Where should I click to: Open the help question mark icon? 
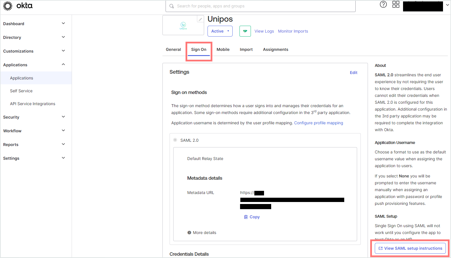tap(383, 4)
